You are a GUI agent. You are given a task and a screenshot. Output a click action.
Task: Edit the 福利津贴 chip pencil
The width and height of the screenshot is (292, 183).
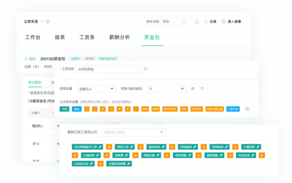[x=221, y=155]
